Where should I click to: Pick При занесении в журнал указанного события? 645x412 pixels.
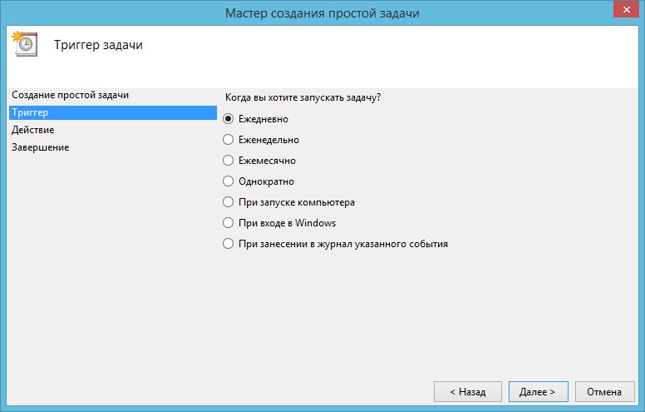click(x=229, y=244)
